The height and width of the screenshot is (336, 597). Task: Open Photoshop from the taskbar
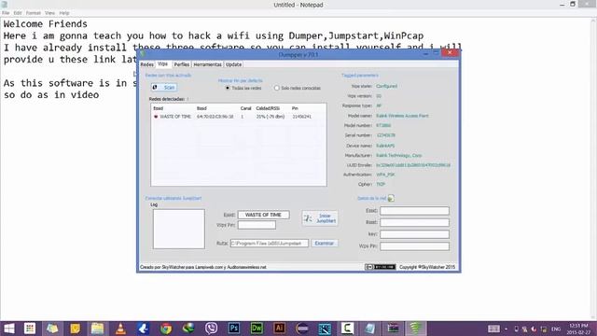[x=234, y=329]
